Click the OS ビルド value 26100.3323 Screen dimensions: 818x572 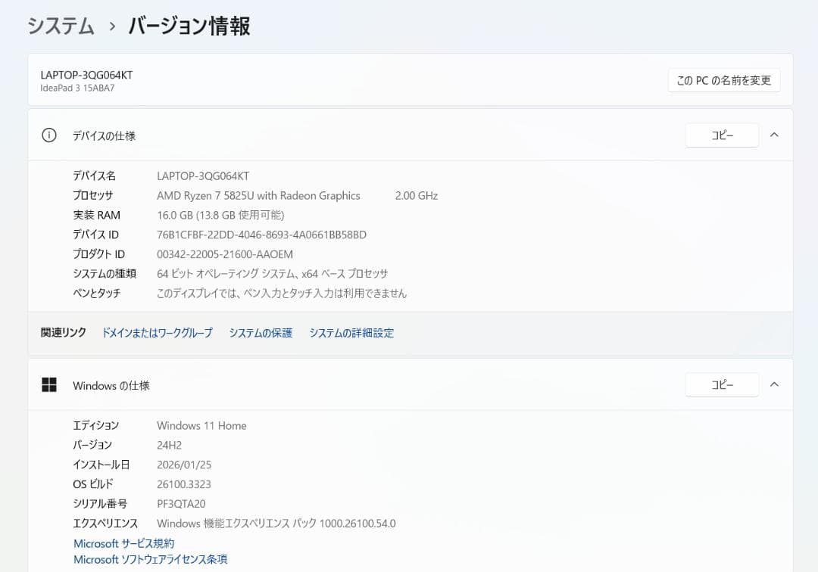click(x=184, y=483)
